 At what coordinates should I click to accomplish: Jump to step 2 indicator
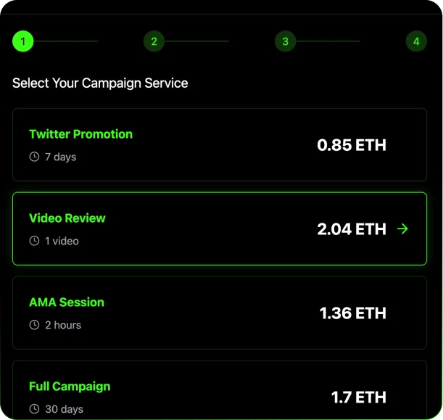(154, 41)
